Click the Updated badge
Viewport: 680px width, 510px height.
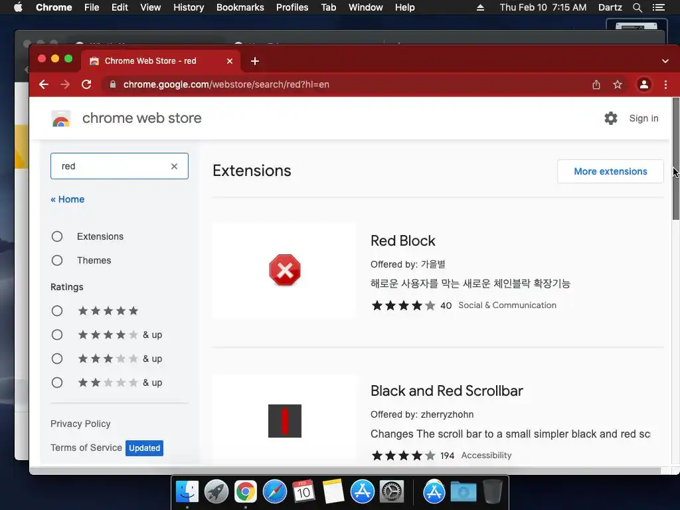coord(144,448)
